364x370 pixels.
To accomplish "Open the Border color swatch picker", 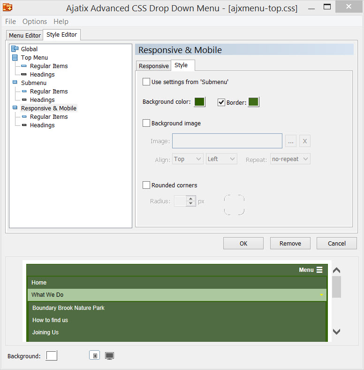I will point(253,102).
